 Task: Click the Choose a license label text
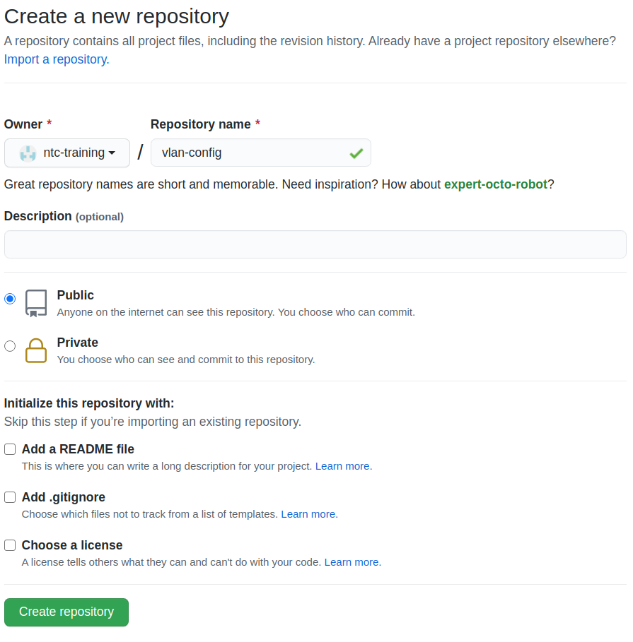pos(72,545)
